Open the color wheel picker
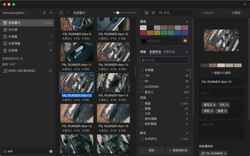 pyautogui.click(x=185, y=41)
